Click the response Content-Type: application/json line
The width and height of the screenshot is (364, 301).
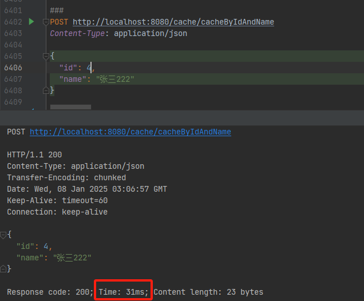[x=76, y=166]
